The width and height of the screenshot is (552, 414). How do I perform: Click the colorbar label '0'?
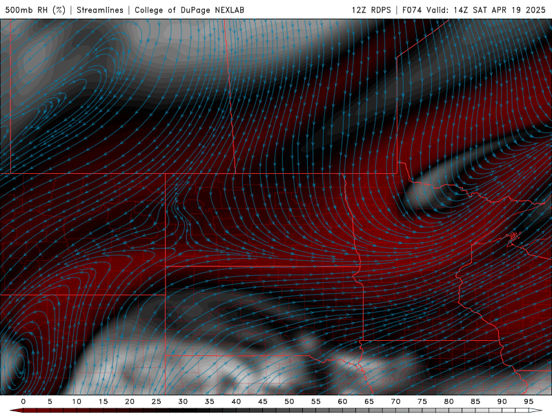[23, 402]
